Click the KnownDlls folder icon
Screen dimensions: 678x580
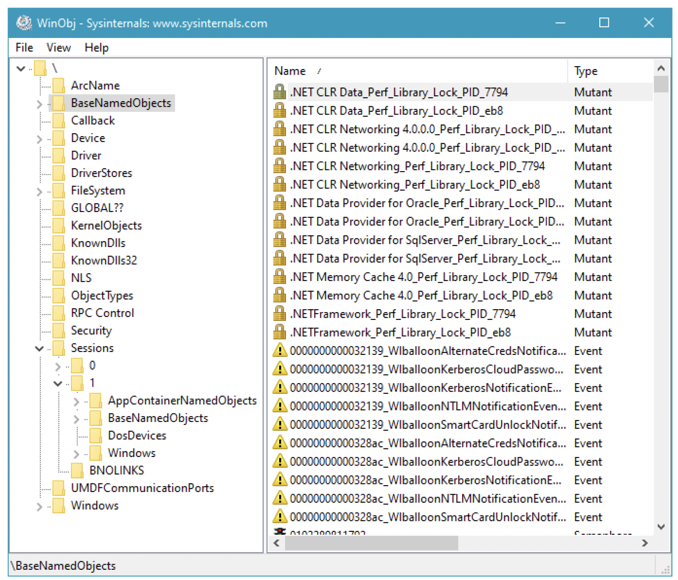tap(59, 243)
